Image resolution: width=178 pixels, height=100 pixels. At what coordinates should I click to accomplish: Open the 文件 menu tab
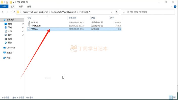tap(4, 7)
